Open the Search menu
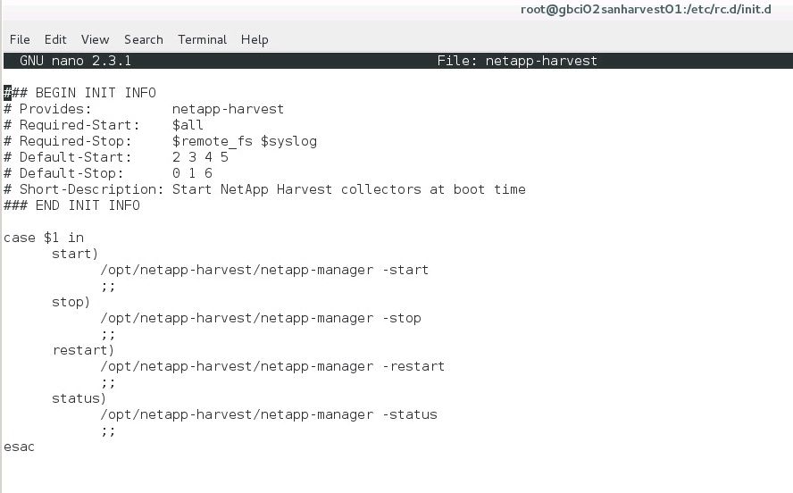 143,39
